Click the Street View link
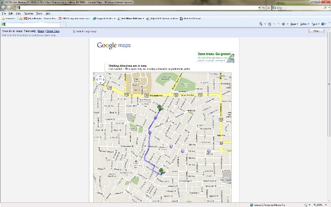The image size is (331, 207). pos(53,31)
